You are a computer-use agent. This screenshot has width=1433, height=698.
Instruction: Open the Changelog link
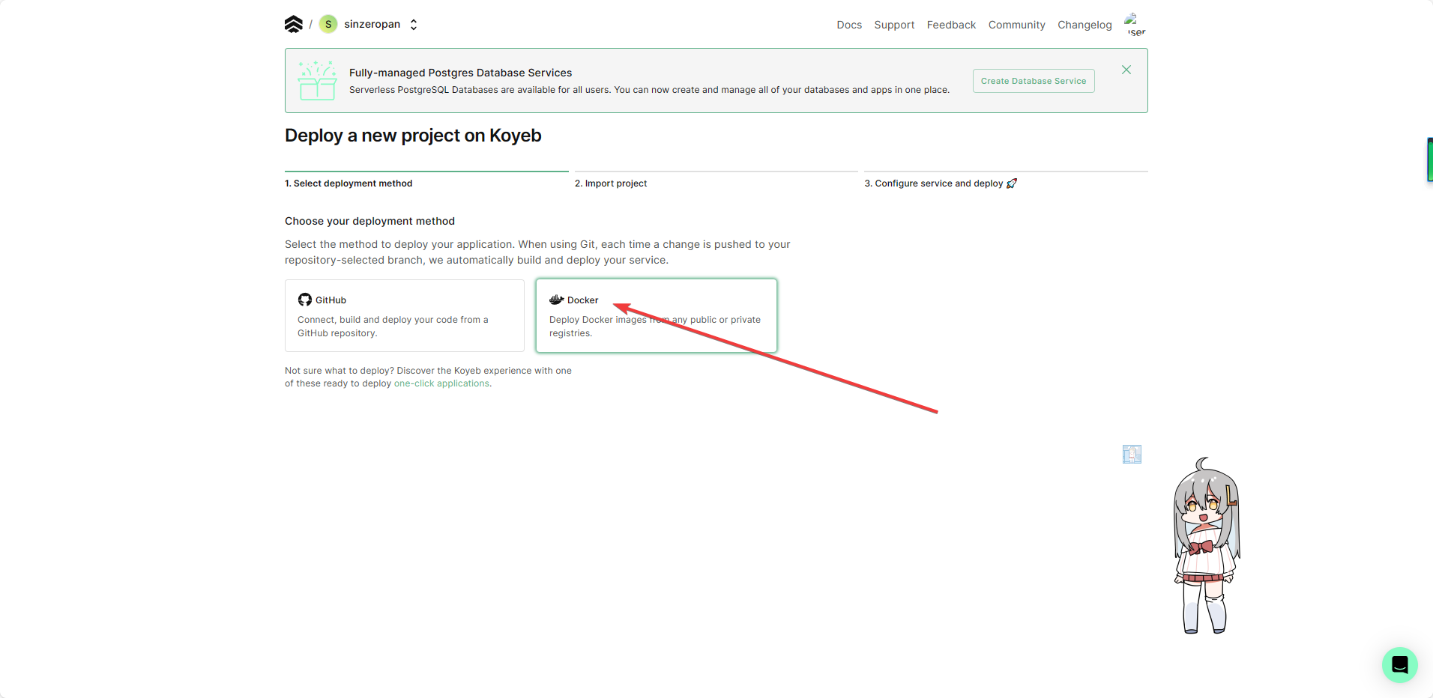(1084, 25)
